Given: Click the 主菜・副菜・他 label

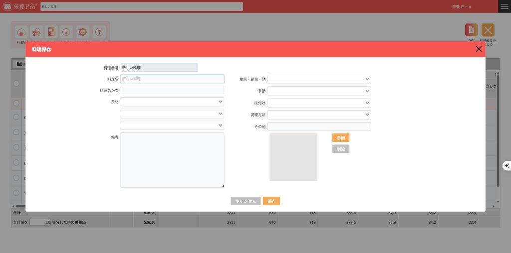Looking at the screenshot, I should click(x=252, y=79).
